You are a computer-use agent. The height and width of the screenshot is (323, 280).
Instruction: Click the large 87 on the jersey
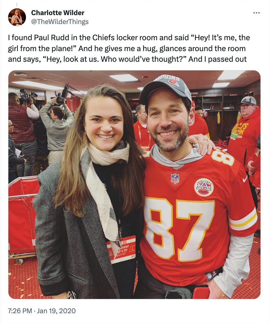pyautogui.click(x=180, y=228)
